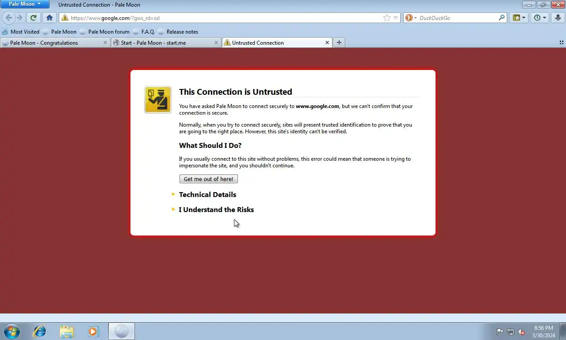Open the Release notes bookmark

[x=178, y=32]
